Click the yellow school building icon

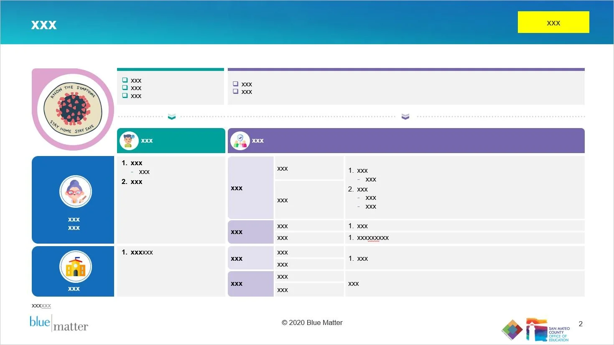tap(76, 267)
